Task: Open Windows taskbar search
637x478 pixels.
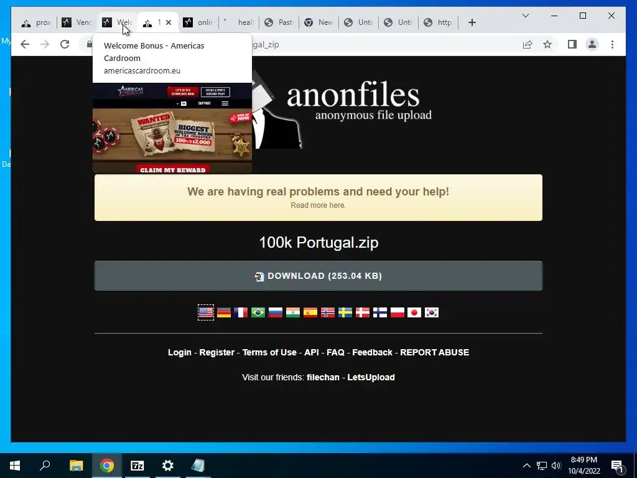Action: (45, 466)
